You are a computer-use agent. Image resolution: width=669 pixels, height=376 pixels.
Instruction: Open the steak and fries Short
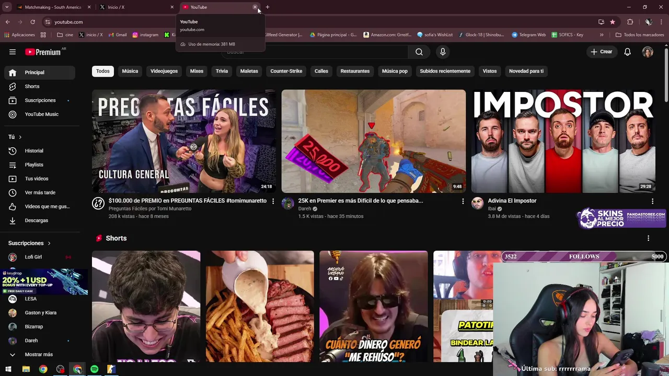click(x=260, y=307)
